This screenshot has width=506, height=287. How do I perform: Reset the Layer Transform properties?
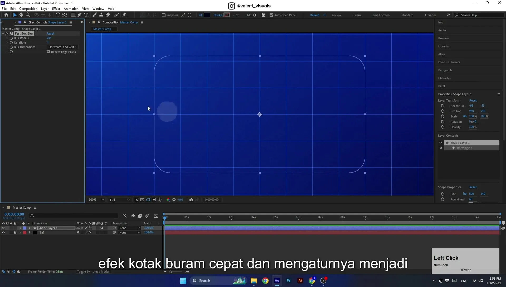point(473,101)
